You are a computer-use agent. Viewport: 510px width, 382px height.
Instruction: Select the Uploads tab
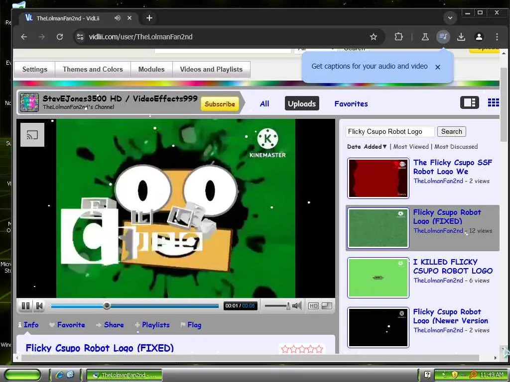click(302, 103)
